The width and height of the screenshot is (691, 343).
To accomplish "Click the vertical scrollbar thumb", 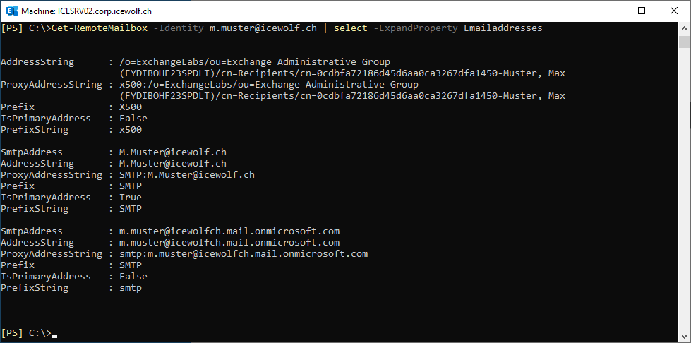I will click(x=684, y=42).
